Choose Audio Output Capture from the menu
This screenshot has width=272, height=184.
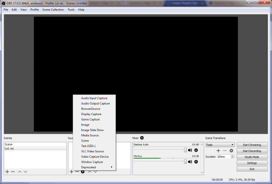(94, 103)
